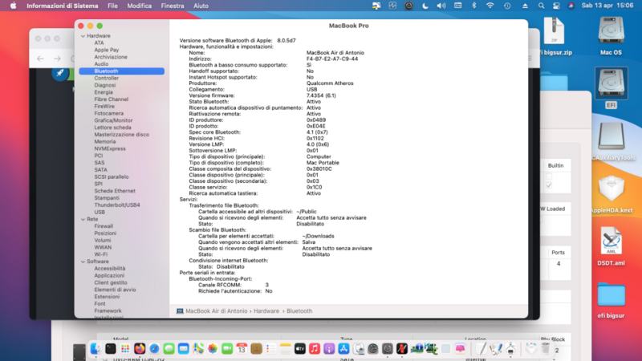The image size is (642, 361).
Task: Open Finder from the dock
Action: click(95, 348)
